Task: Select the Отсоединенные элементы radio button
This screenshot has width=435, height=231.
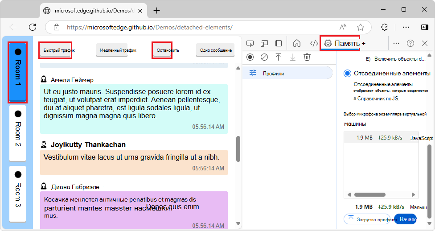Action: (x=348, y=73)
